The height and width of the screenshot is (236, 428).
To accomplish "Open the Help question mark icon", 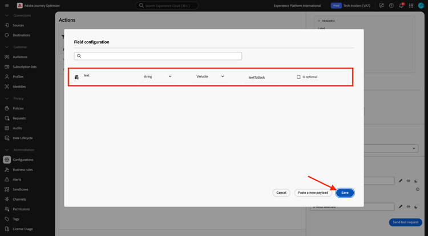I will (x=391, y=6).
